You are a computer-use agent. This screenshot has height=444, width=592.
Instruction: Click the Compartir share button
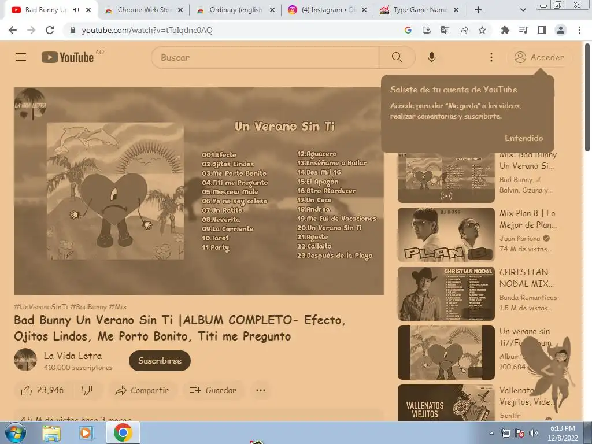(x=142, y=390)
